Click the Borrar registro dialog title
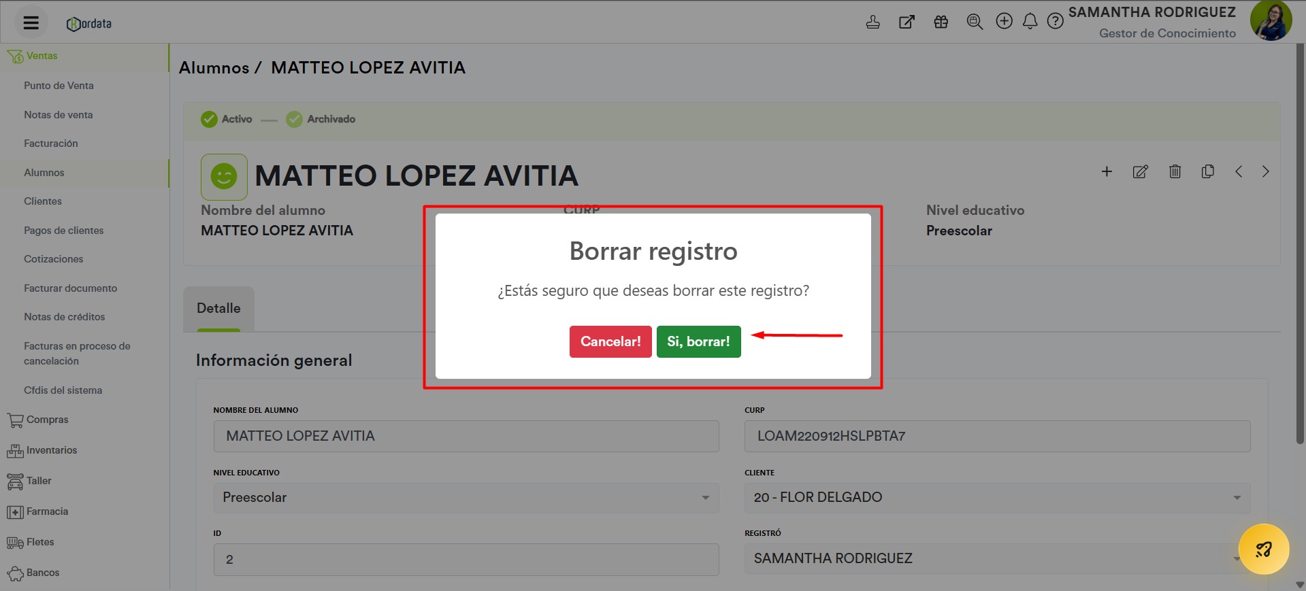 653,252
